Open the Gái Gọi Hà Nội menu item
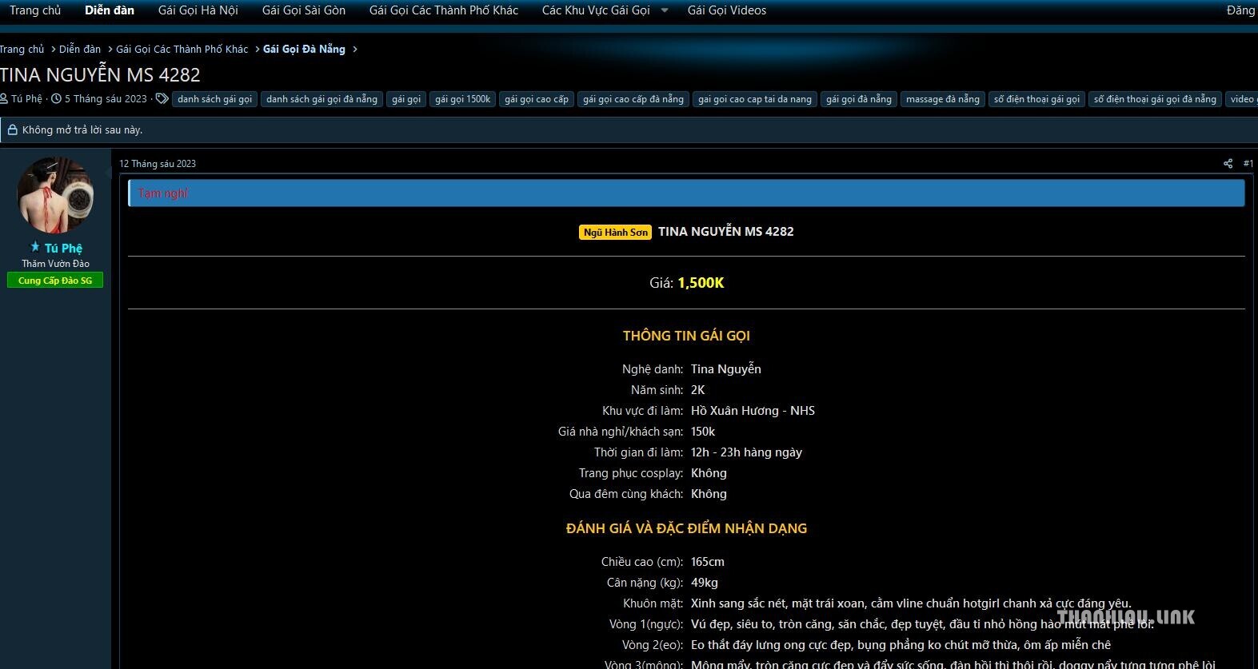1258x669 pixels. coord(198,10)
